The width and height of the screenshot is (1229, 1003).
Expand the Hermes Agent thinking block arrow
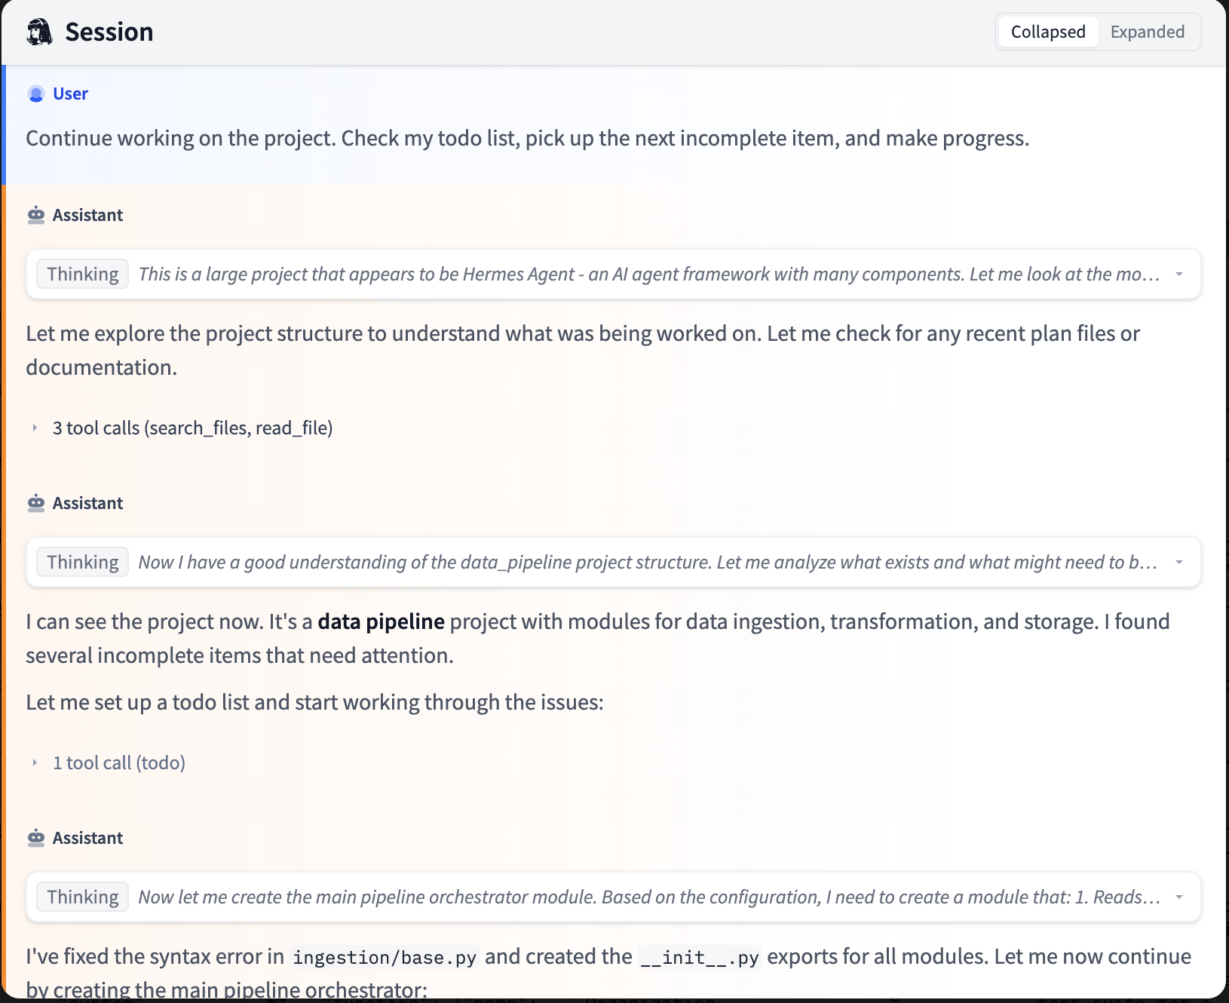tap(1178, 275)
